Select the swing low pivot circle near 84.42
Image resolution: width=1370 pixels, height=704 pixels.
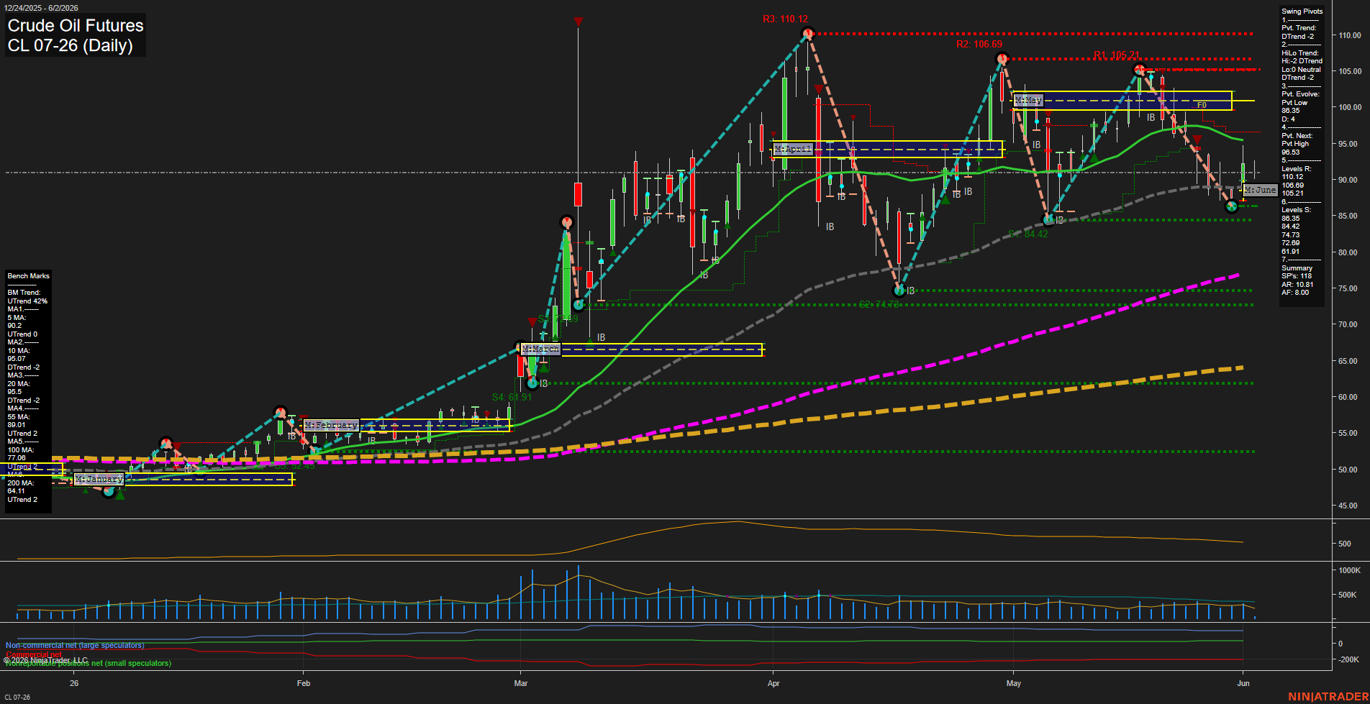(x=1048, y=219)
